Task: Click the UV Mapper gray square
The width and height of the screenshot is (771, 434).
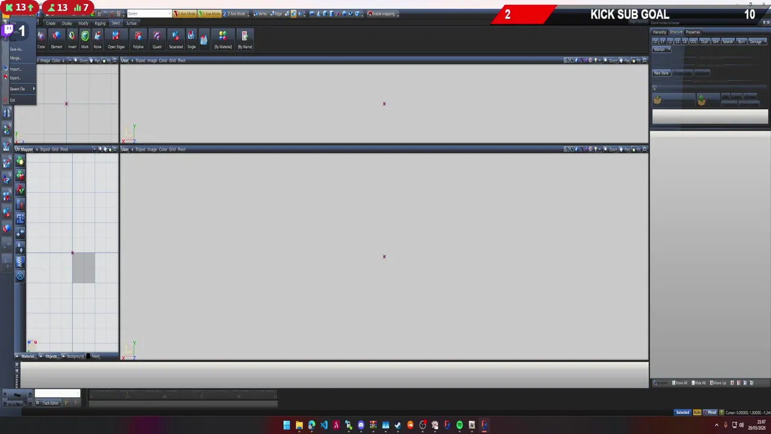Action: coord(84,268)
